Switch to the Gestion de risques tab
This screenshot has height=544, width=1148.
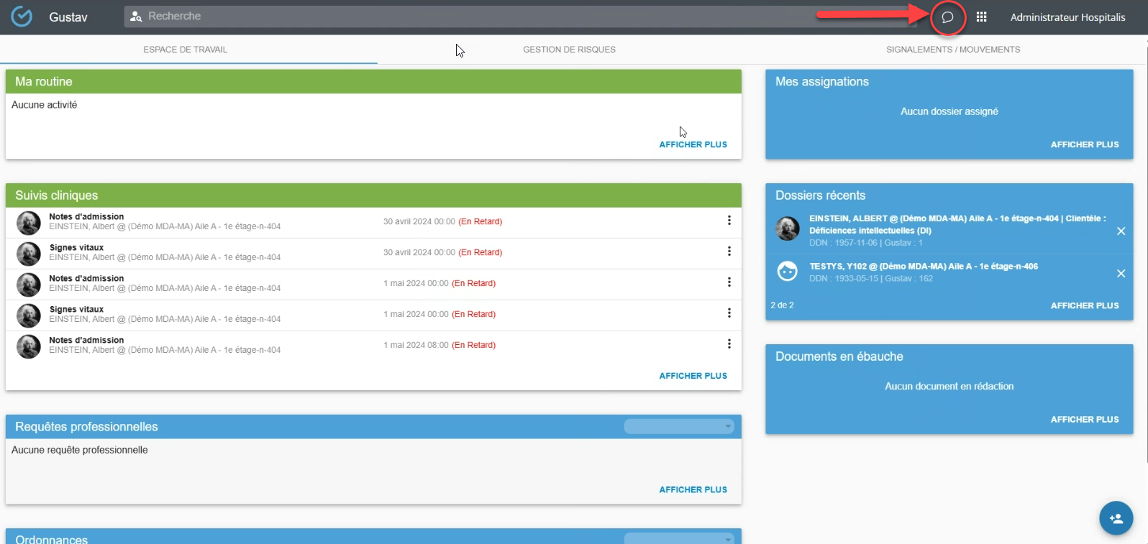click(x=569, y=50)
